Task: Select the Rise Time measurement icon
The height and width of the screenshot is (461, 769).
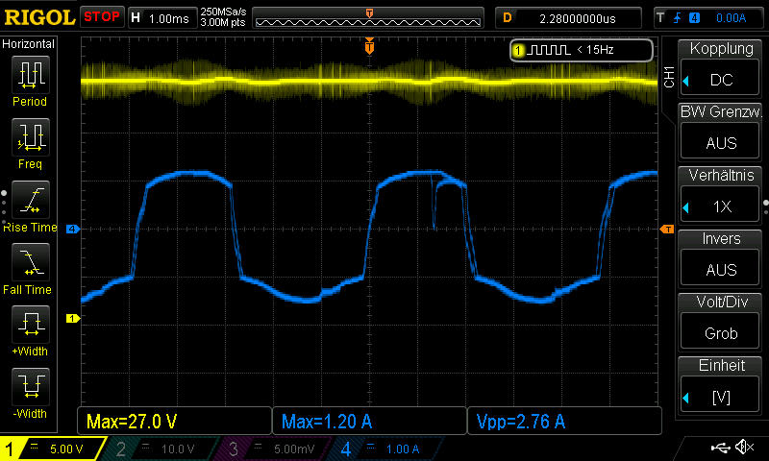Action: [x=31, y=200]
